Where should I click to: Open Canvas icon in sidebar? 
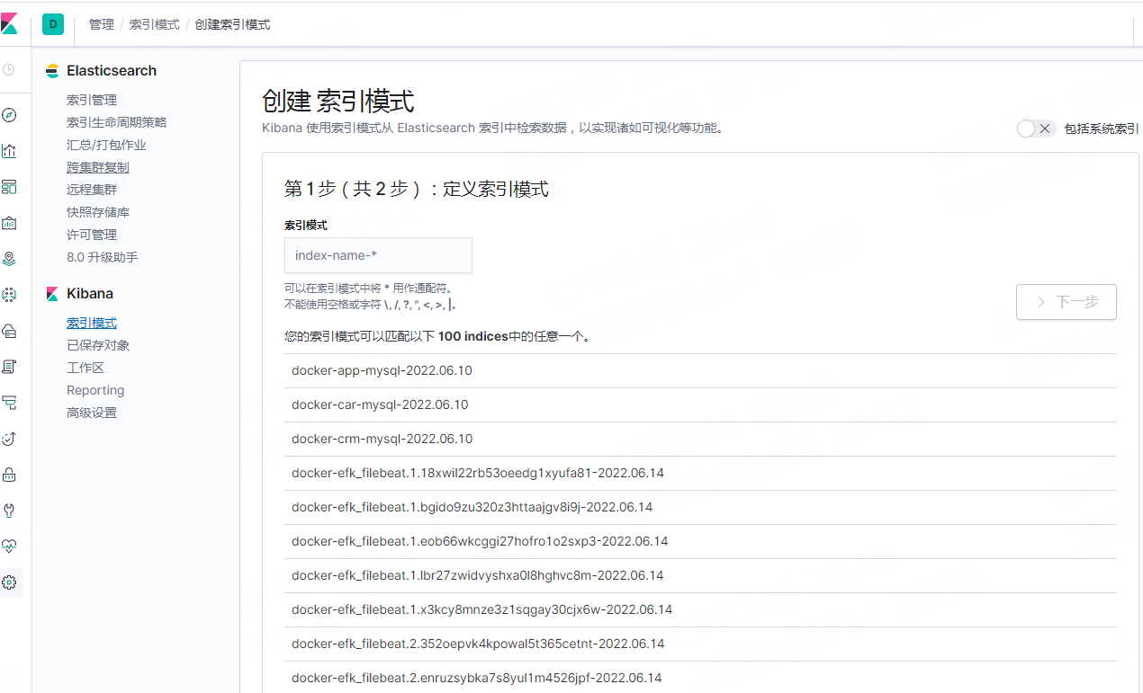9,223
